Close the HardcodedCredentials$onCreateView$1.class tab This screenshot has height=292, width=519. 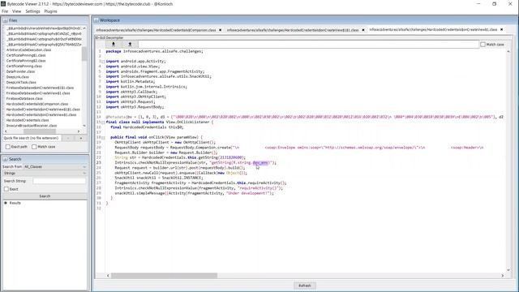point(502,29)
